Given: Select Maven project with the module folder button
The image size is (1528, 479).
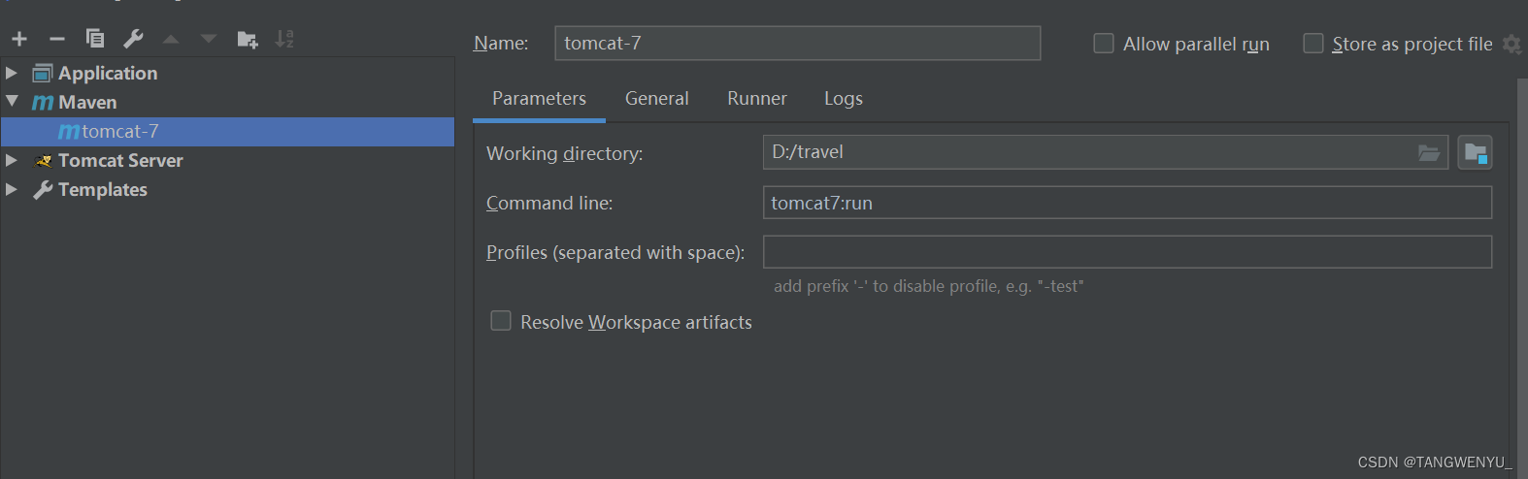Looking at the screenshot, I should [x=1475, y=152].
